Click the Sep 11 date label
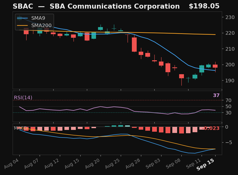This screenshot has width=238, height=175. [194, 163]
